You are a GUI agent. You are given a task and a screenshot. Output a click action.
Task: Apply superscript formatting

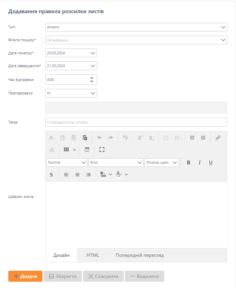(x=140, y=138)
